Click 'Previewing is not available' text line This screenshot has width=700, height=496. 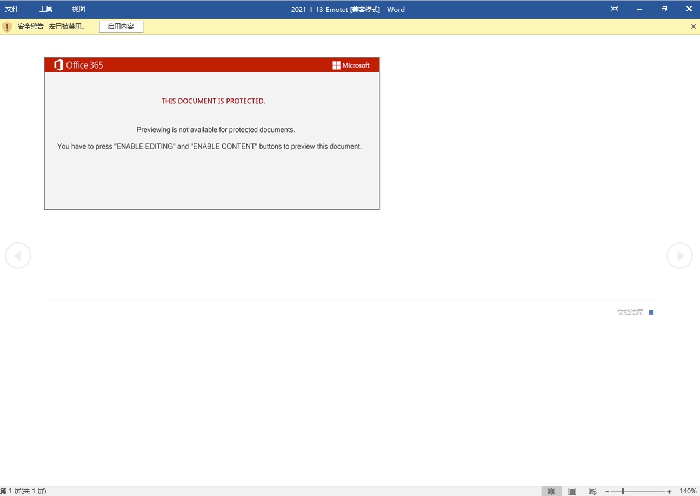(x=216, y=130)
